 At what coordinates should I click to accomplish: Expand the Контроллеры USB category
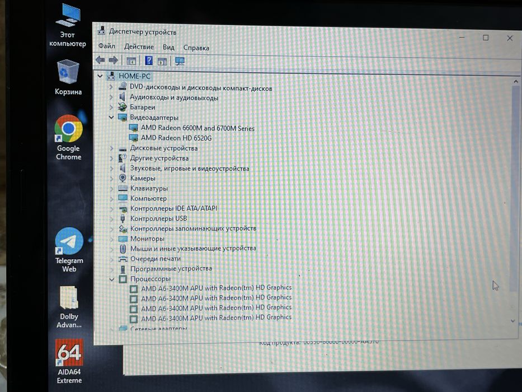click(112, 218)
